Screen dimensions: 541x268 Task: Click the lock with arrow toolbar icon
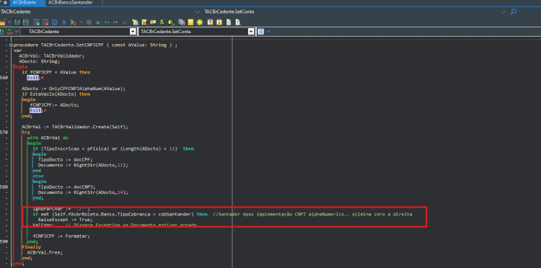(x=171, y=22)
